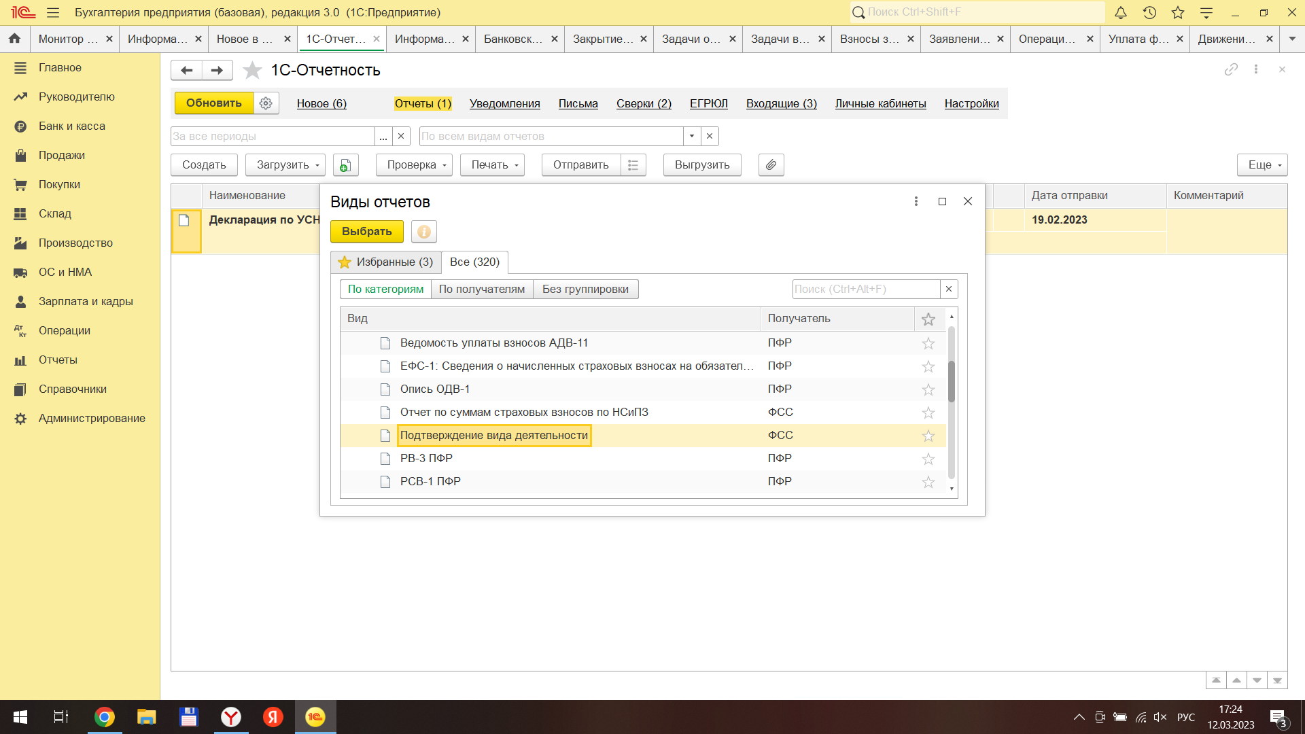The width and height of the screenshot is (1305, 734).
Task: Open the Печать dropdown menu
Action: (x=492, y=165)
